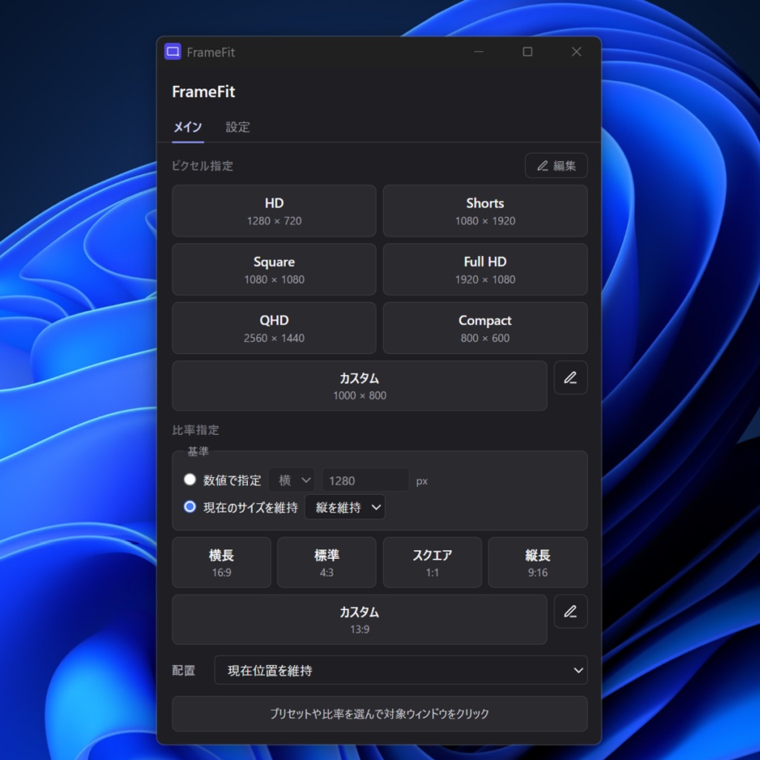The height and width of the screenshot is (760, 760).
Task: Apply the カスタム 1000 × 800 preset
Action: coord(360,386)
